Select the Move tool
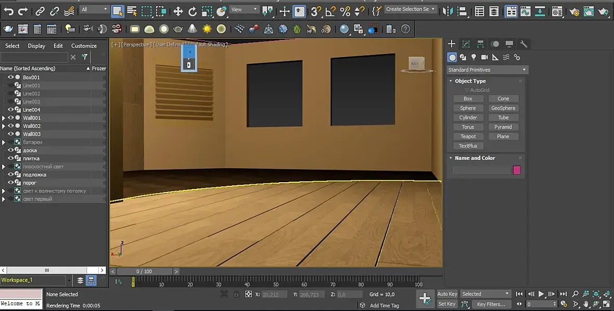The height and width of the screenshot is (311, 614). coord(178,11)
